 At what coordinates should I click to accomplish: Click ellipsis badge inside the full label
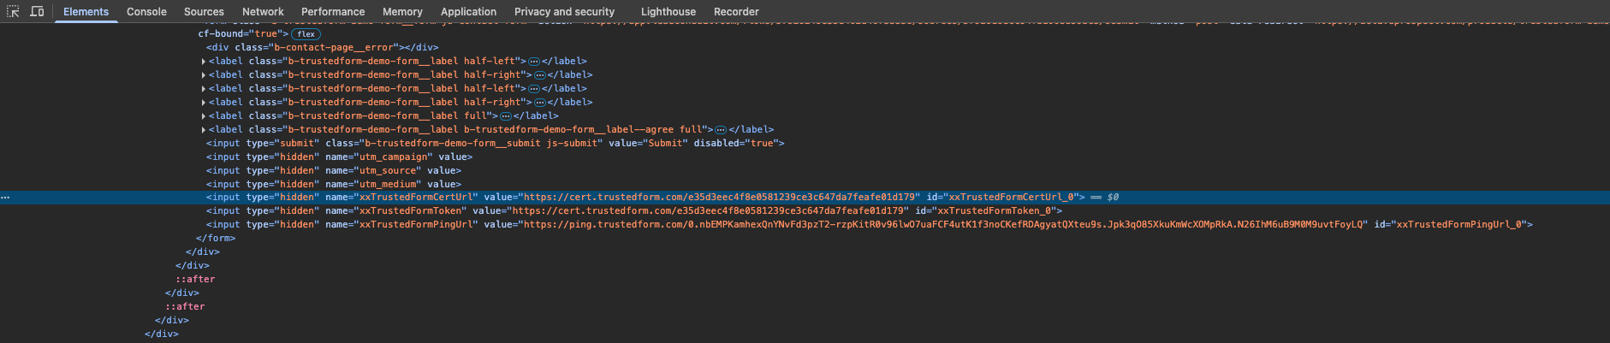(x=506, y=116)
